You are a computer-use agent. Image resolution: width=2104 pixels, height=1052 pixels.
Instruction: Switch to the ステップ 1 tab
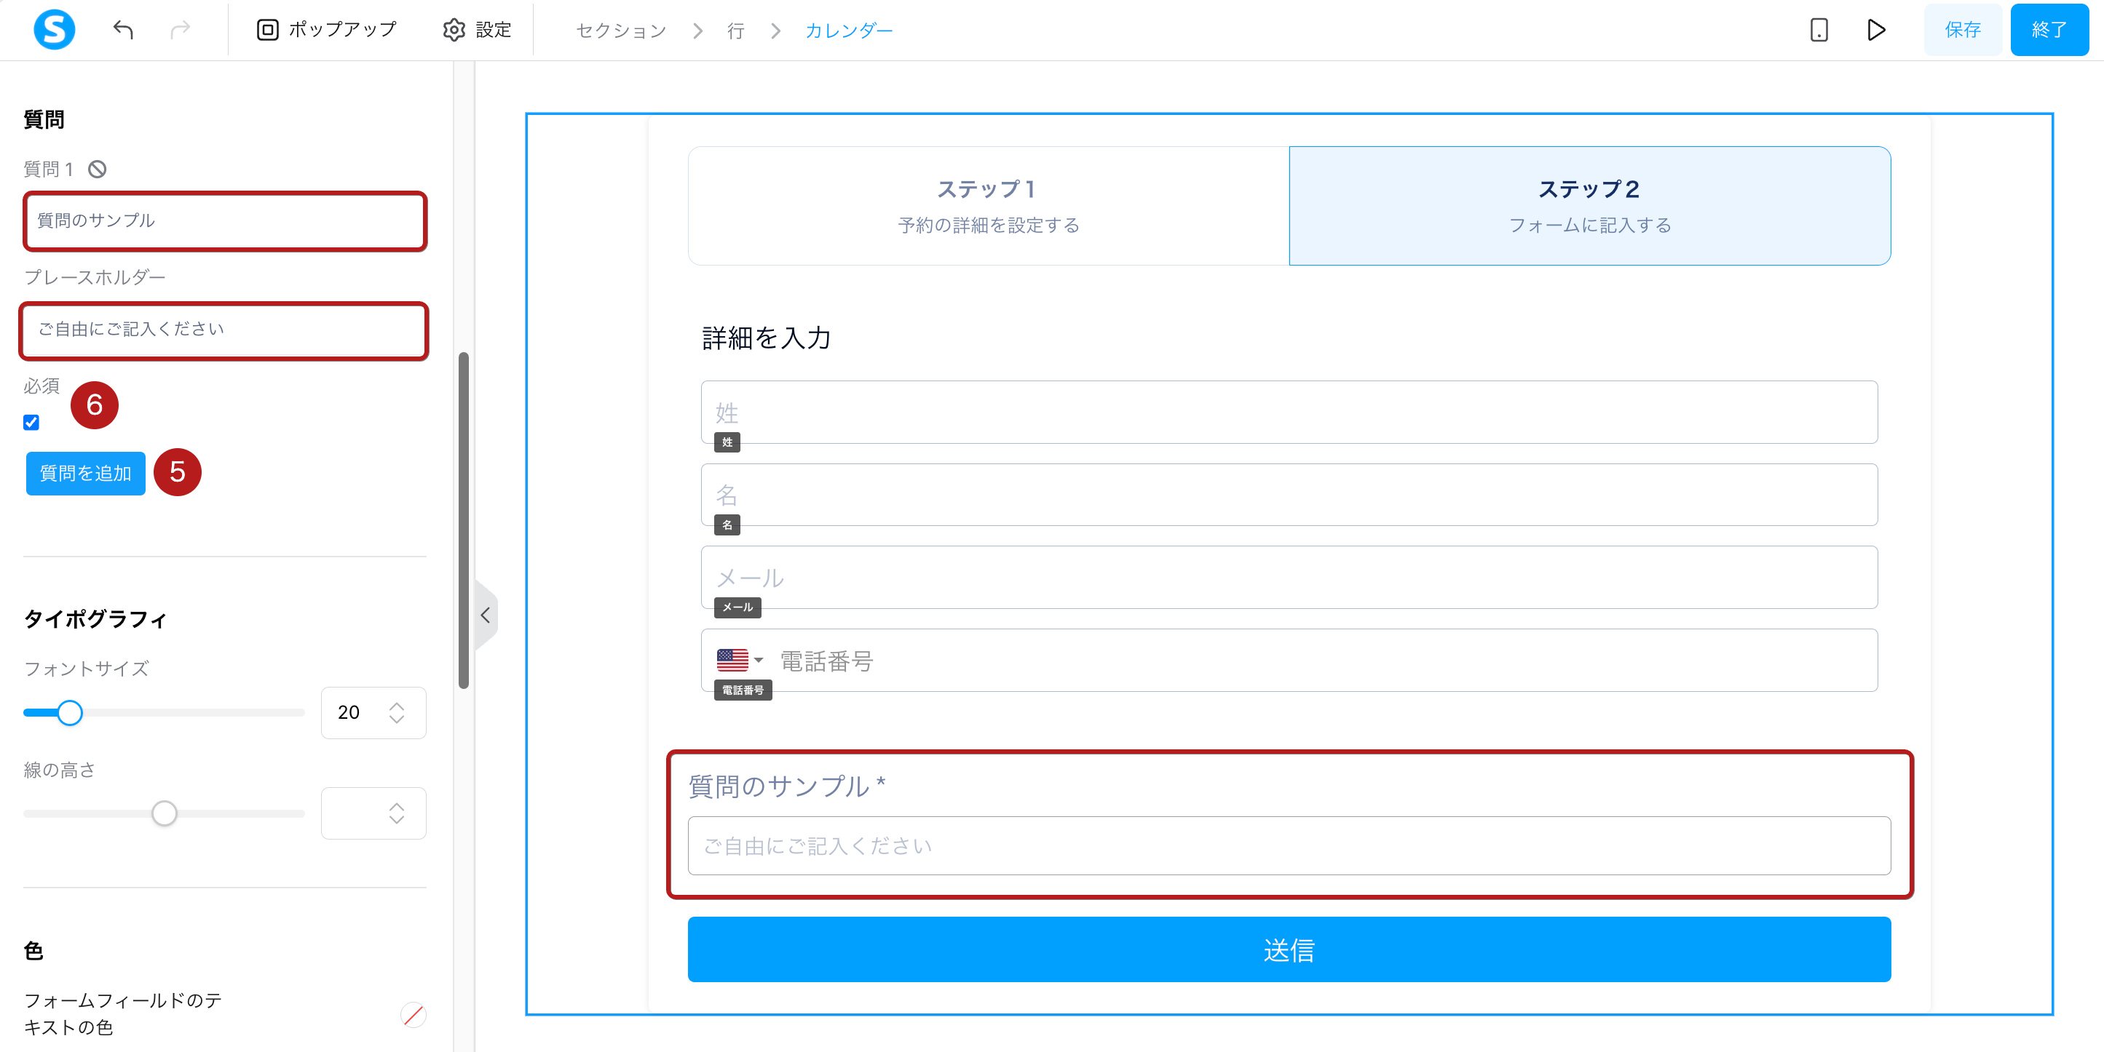[988, 206]
